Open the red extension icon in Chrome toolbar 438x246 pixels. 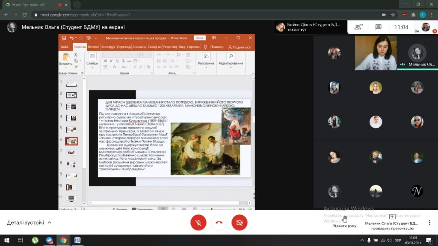click(x=404, y=15)
